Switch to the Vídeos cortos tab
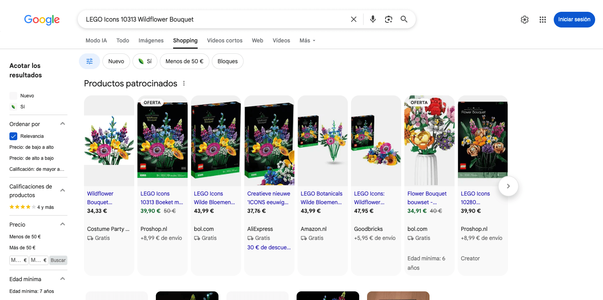 click(x=225, y=40)
